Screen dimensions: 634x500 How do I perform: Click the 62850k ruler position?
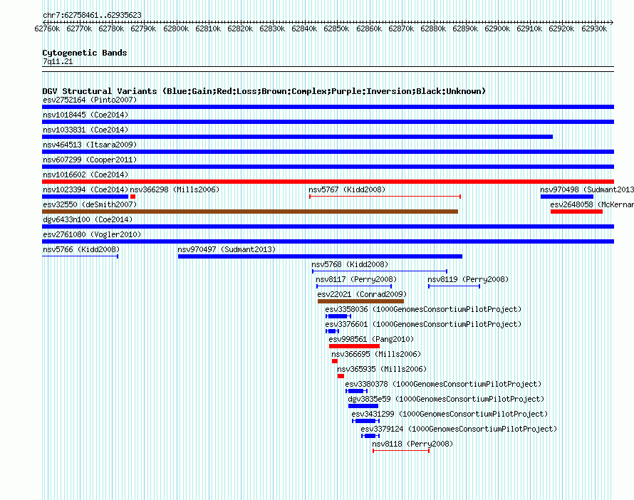coord(336,28)
